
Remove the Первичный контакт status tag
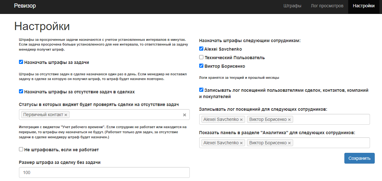click(x=66, y=115)
